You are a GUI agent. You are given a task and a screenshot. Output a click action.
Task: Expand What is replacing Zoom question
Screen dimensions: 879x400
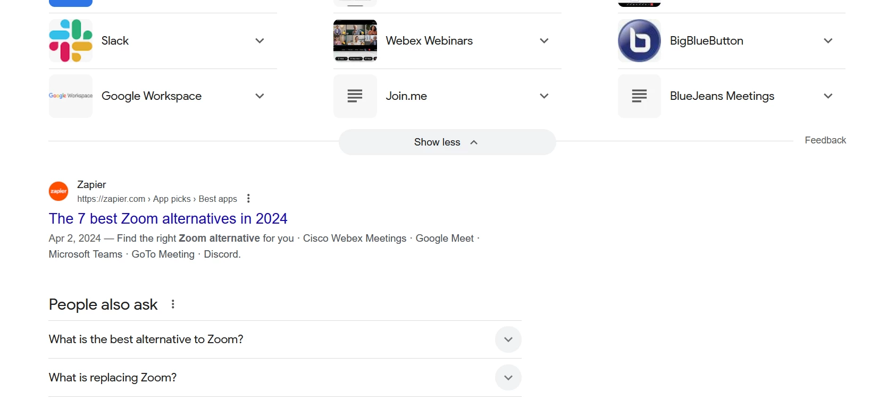coord(285,378)
